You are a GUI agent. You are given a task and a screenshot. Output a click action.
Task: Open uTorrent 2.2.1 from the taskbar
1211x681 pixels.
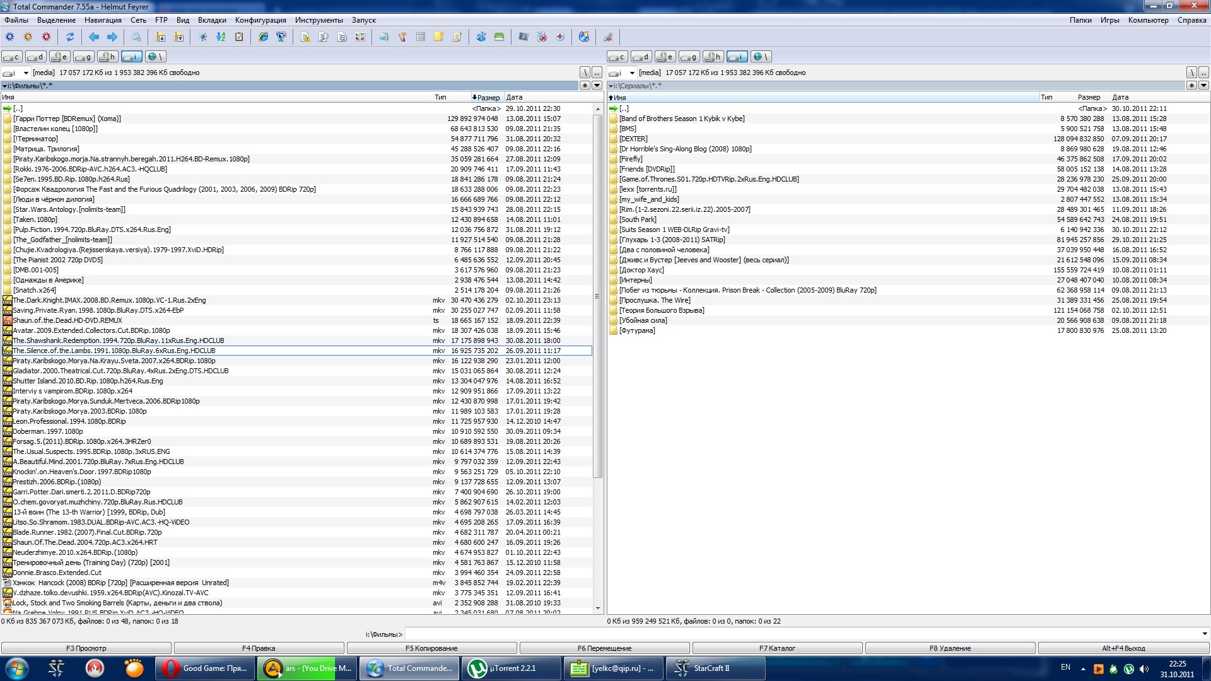click(512, 668)
